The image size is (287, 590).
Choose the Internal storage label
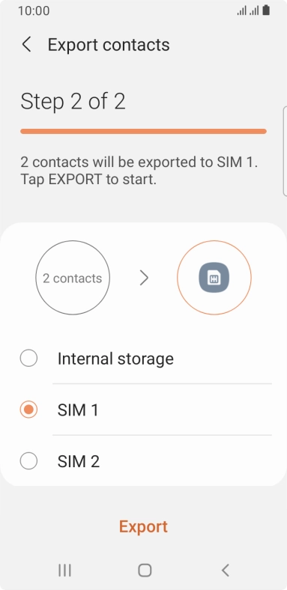coord(115,359)
